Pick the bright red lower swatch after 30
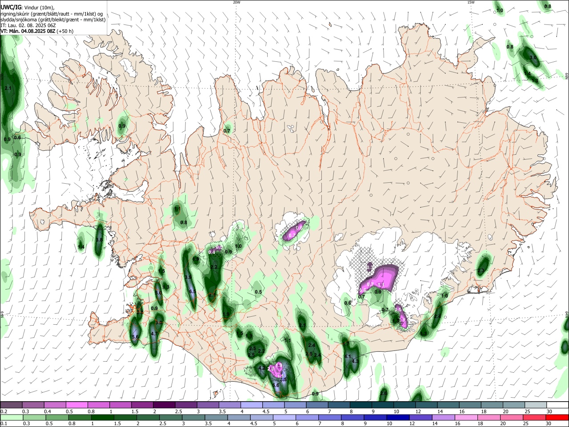Image resolution: width=569 pixels, height=427 pixels. click(x=557, y=417)
